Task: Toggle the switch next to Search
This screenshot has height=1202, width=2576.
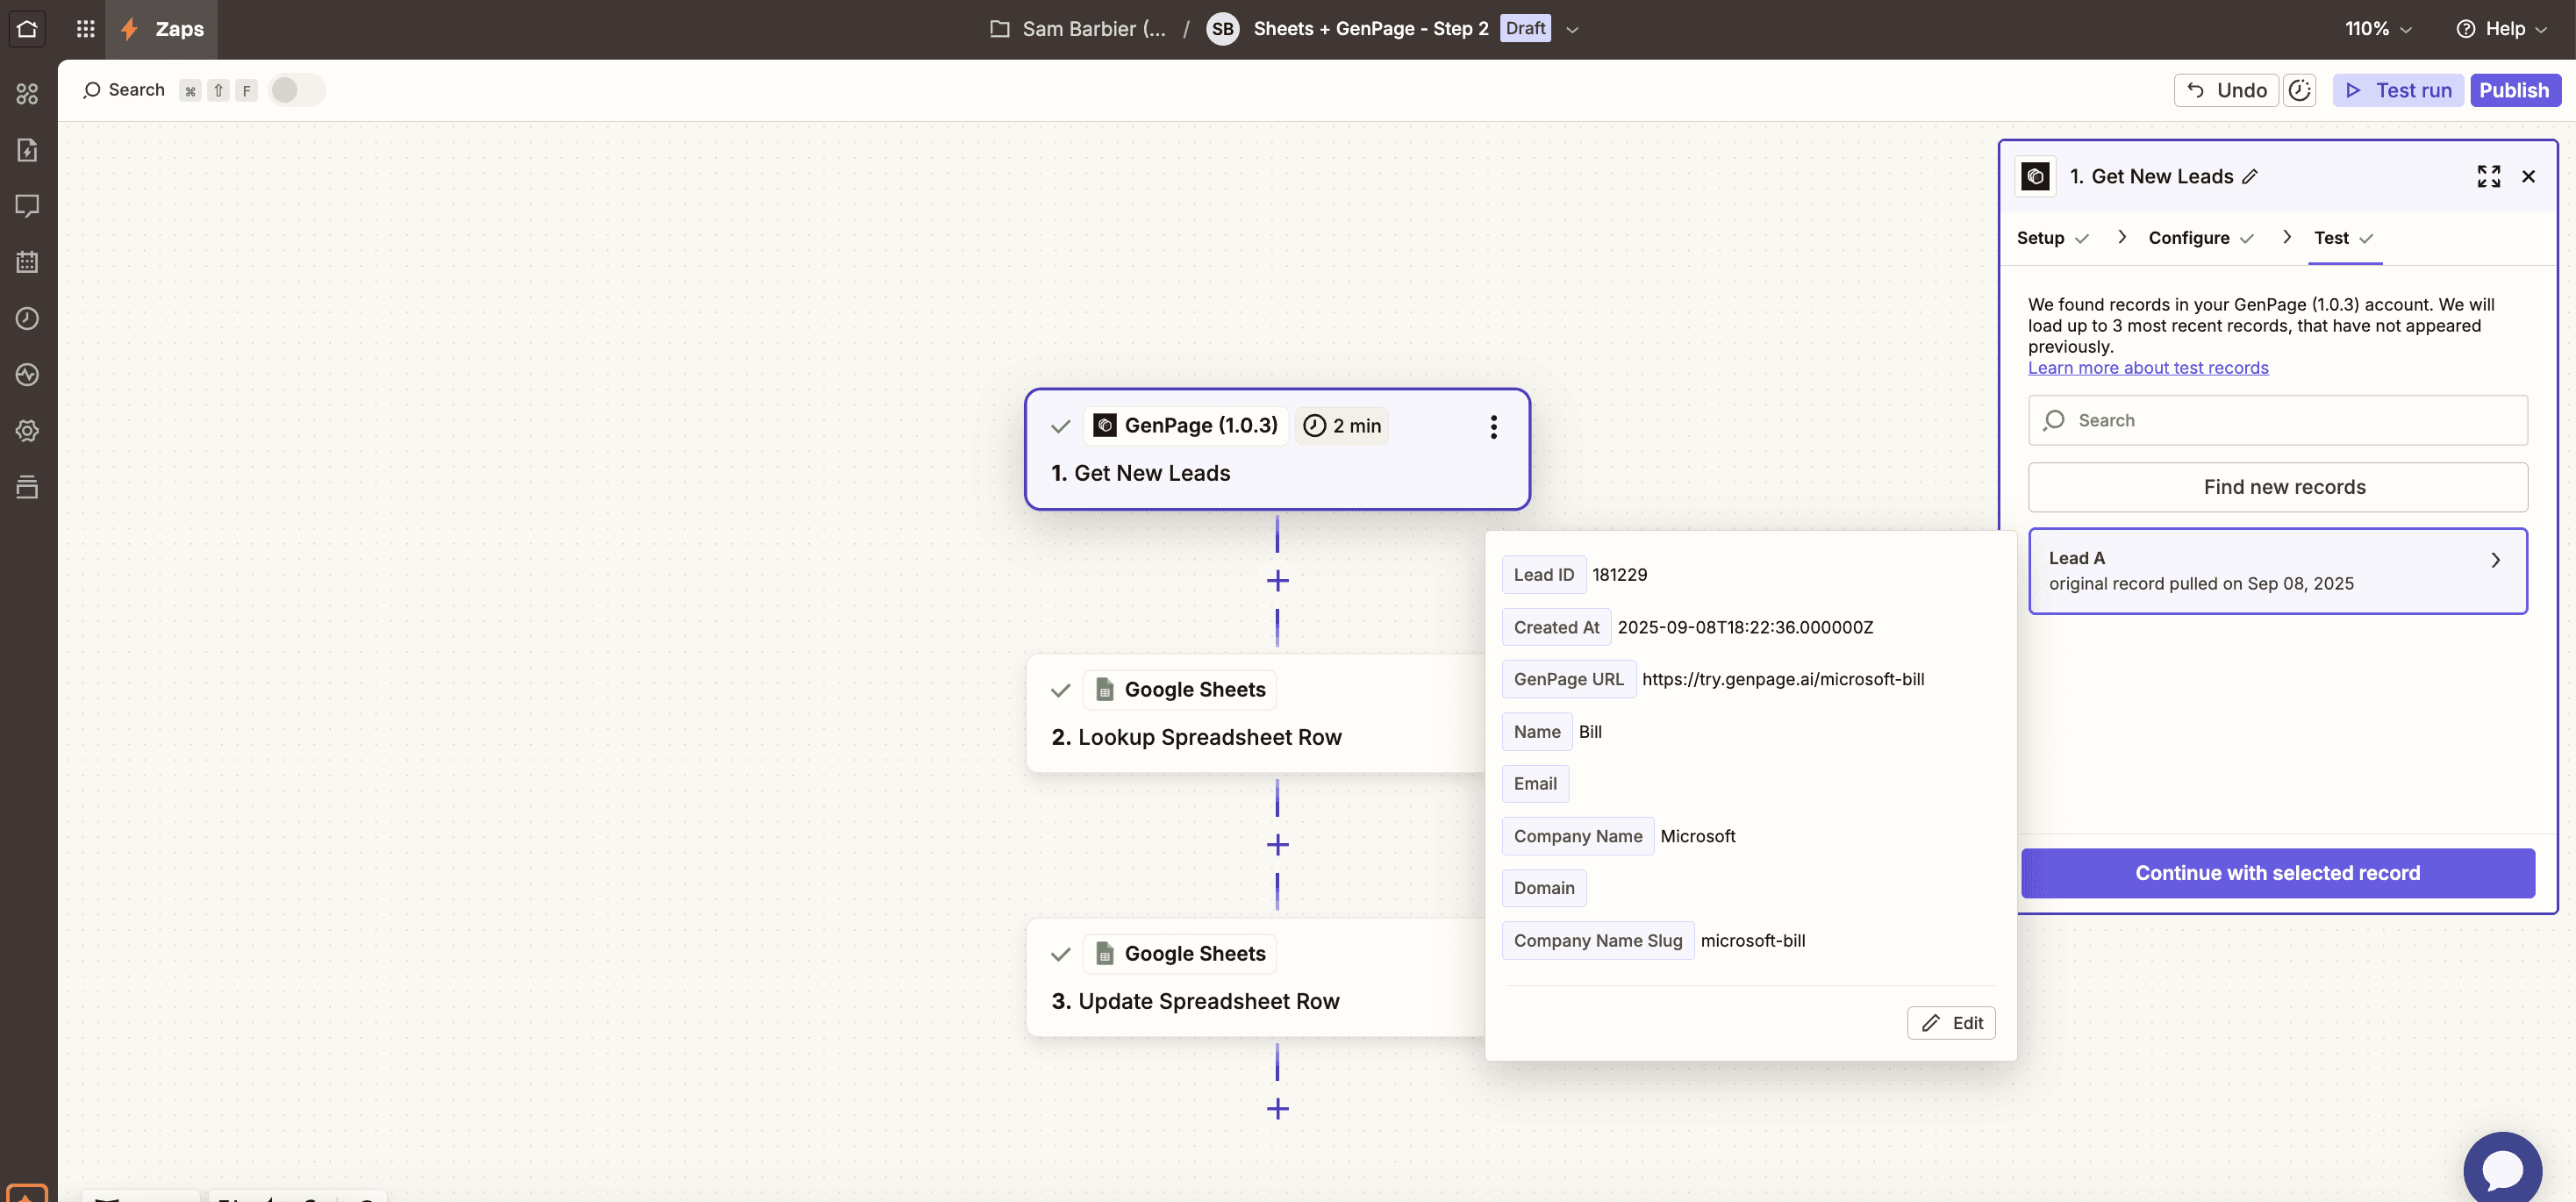Action: click(x=296, y=90)
